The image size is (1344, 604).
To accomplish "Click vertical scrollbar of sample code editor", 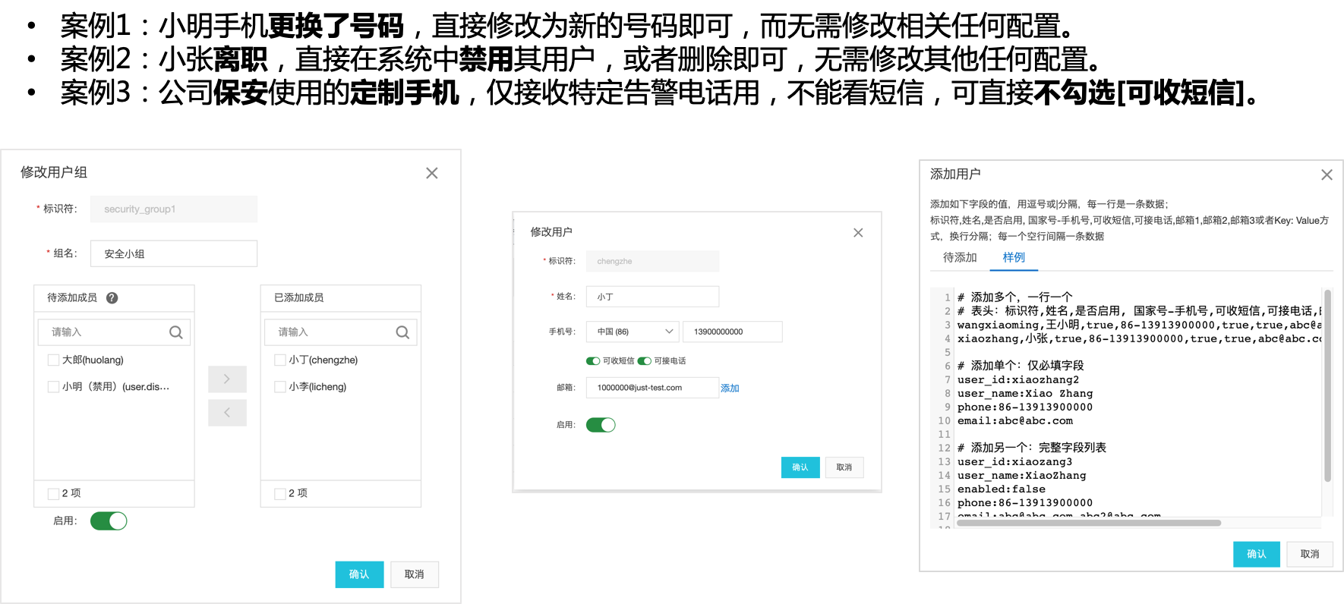I will (1327, 385).
